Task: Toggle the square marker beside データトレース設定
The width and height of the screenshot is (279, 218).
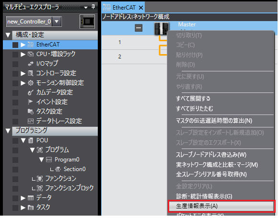Action: 15,121
